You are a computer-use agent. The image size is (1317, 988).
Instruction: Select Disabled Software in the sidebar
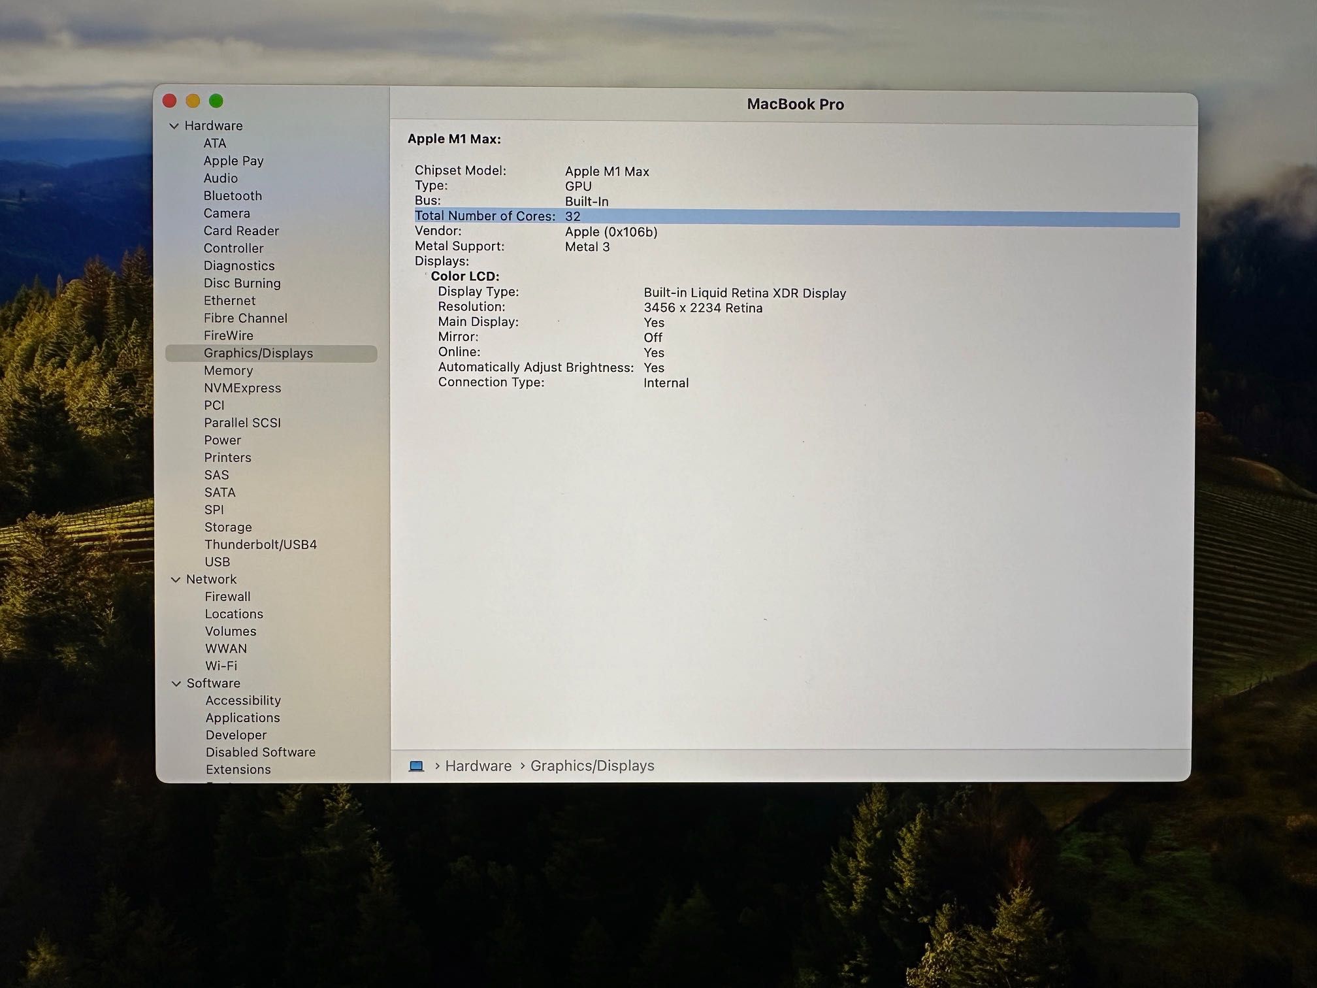pyautogui.click(x=261, y=753)
